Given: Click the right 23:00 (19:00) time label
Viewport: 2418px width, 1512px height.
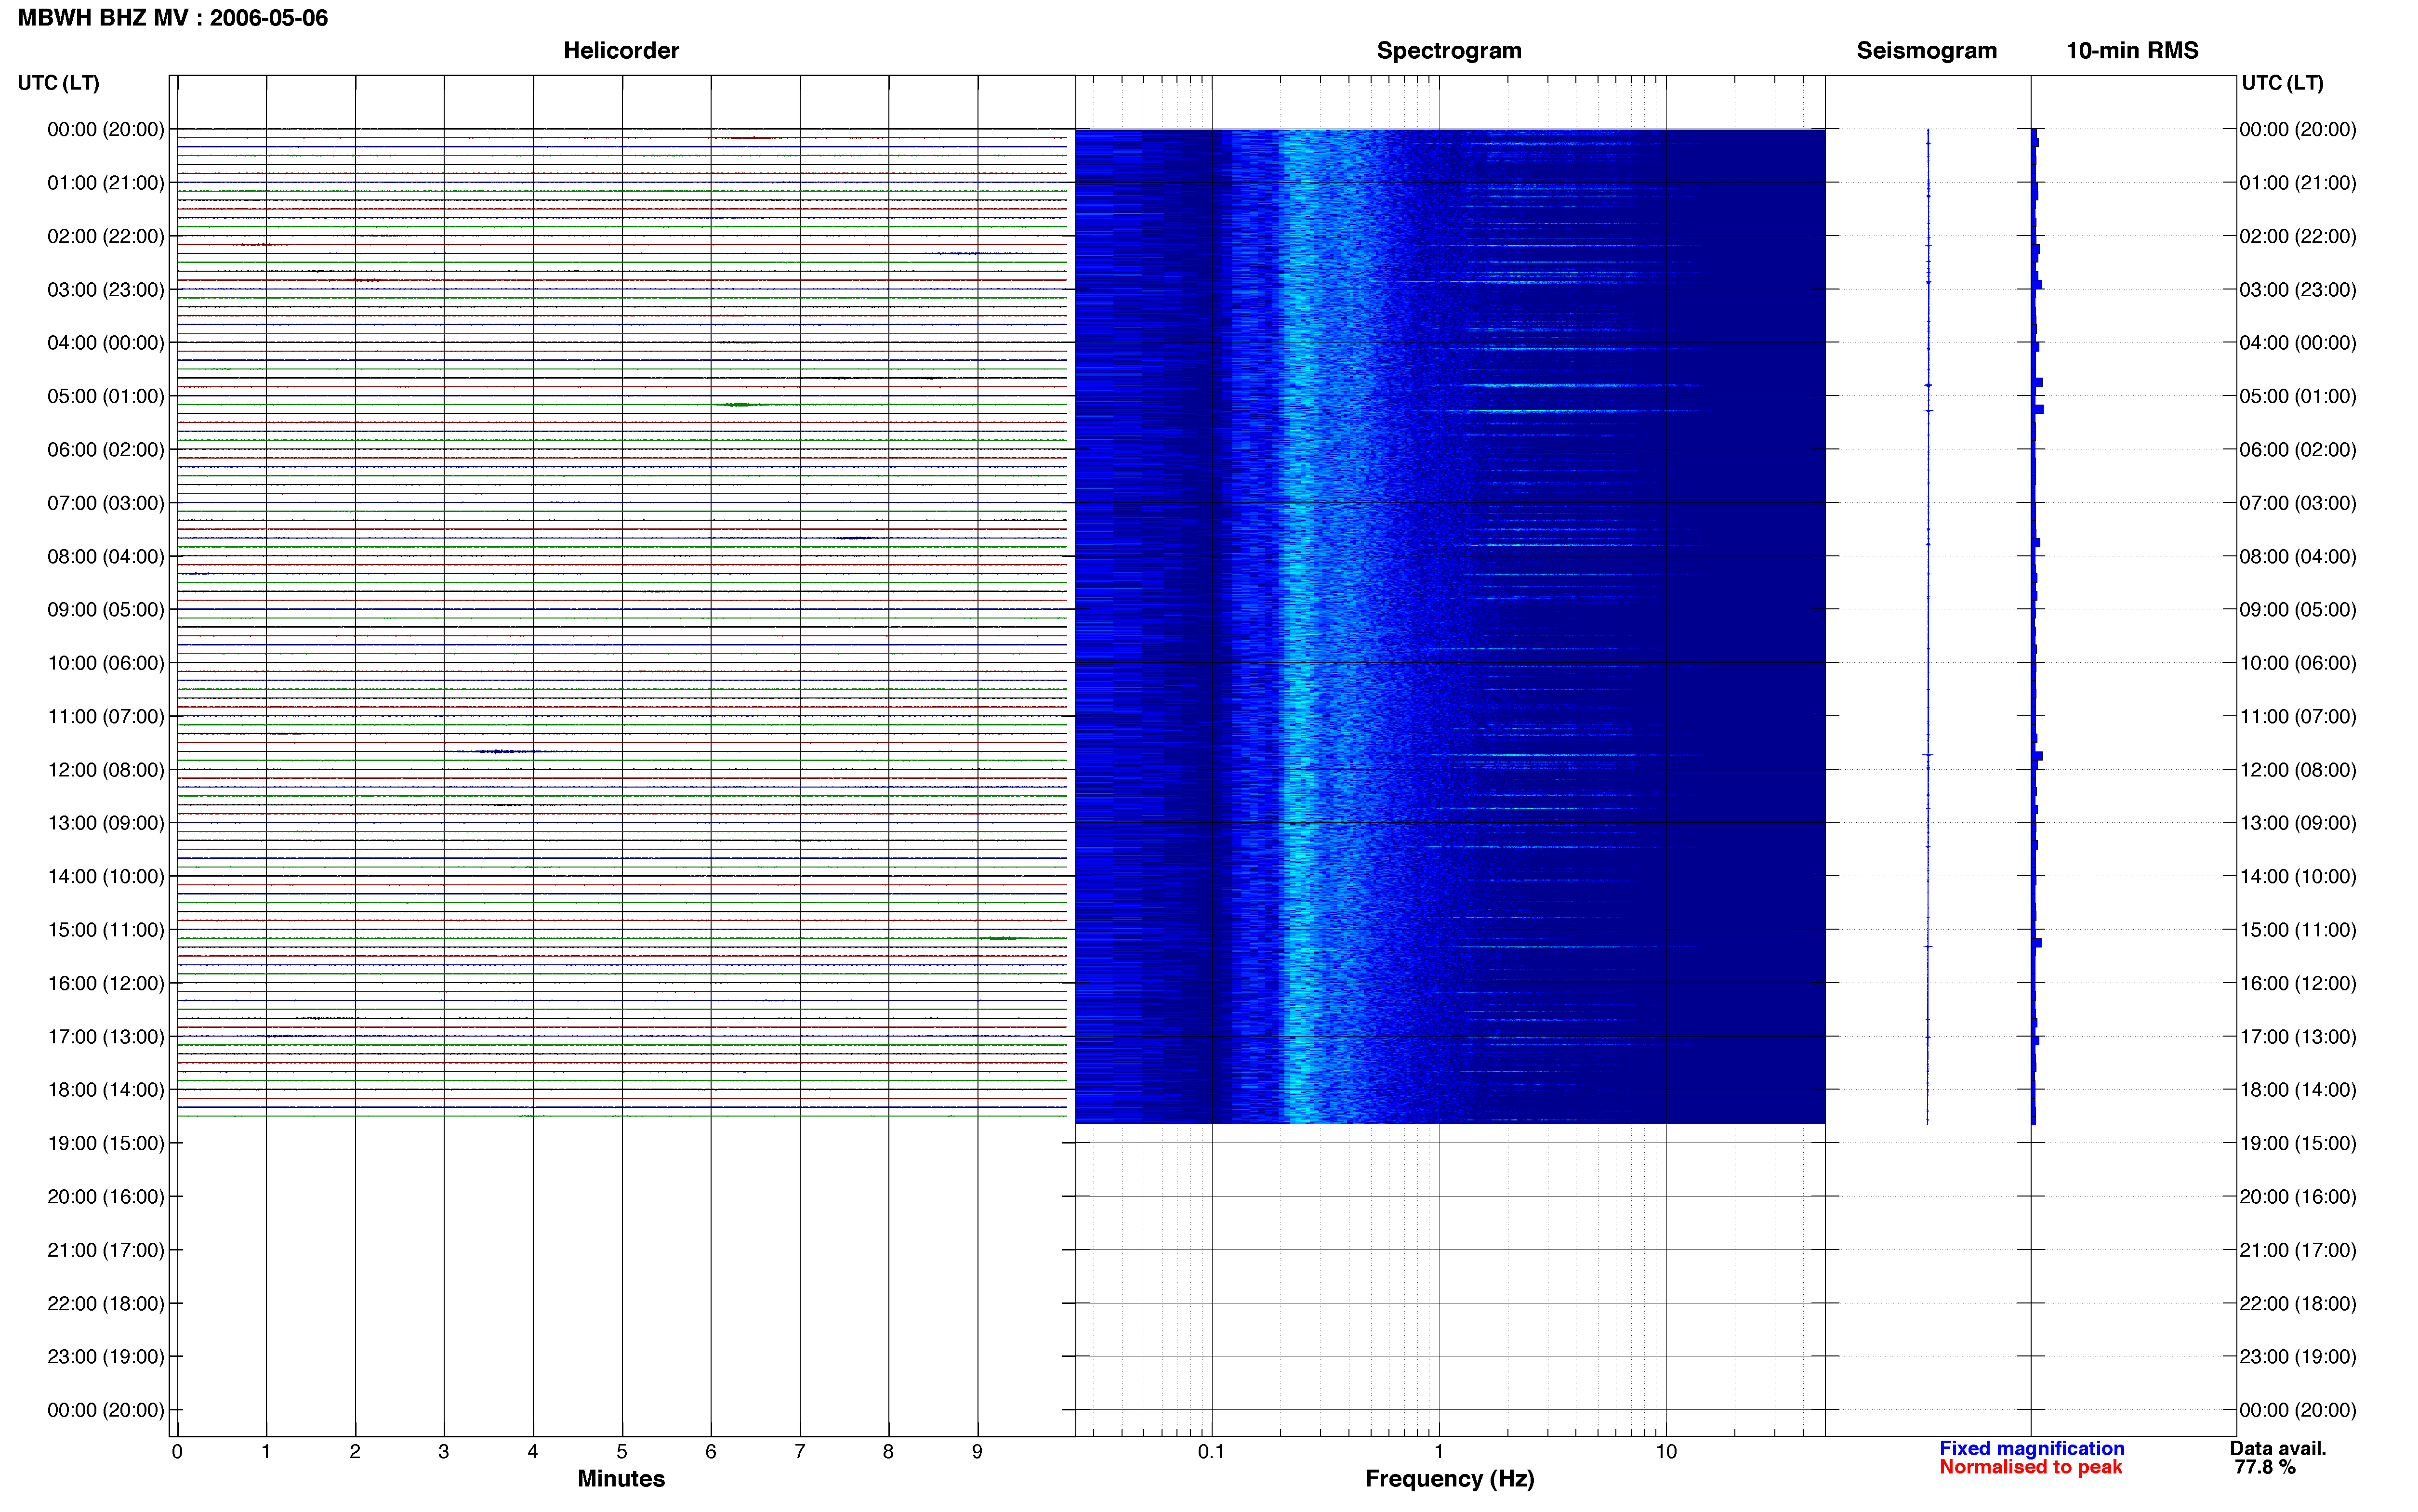Looking at the screenshot, I should click(2298, 1357).
